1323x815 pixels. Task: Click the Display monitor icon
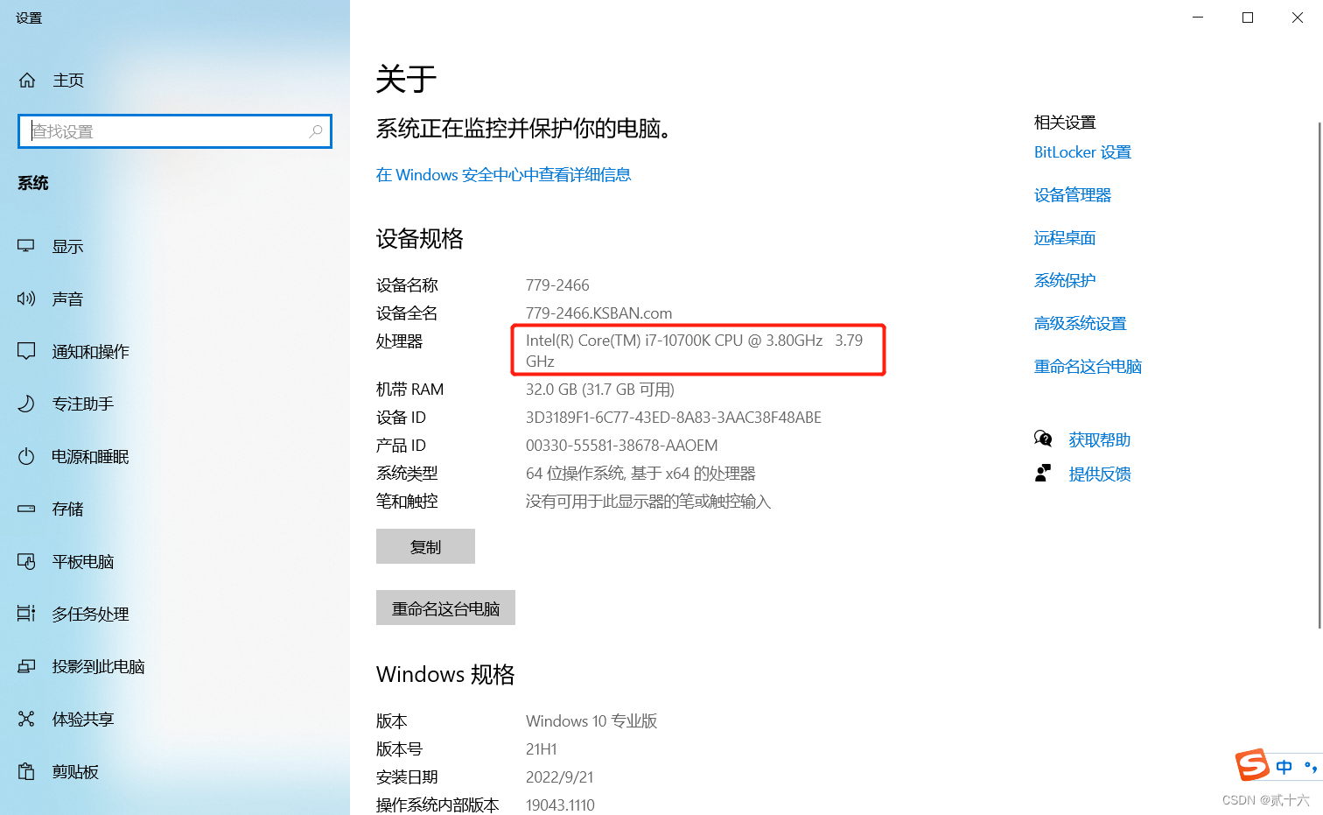[x=26, y=246]
